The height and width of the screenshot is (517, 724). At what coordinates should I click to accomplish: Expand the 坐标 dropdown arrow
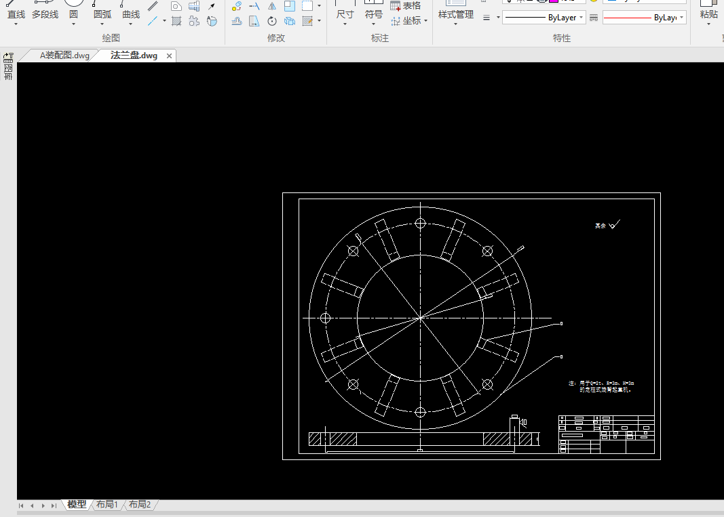click(x=426, y=21)
